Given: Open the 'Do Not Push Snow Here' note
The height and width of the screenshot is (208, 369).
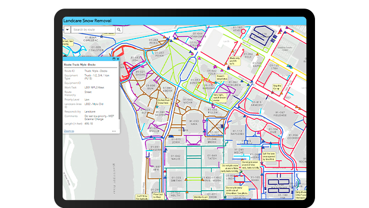Looking at the screenshot, I should (x=164, y=101).
